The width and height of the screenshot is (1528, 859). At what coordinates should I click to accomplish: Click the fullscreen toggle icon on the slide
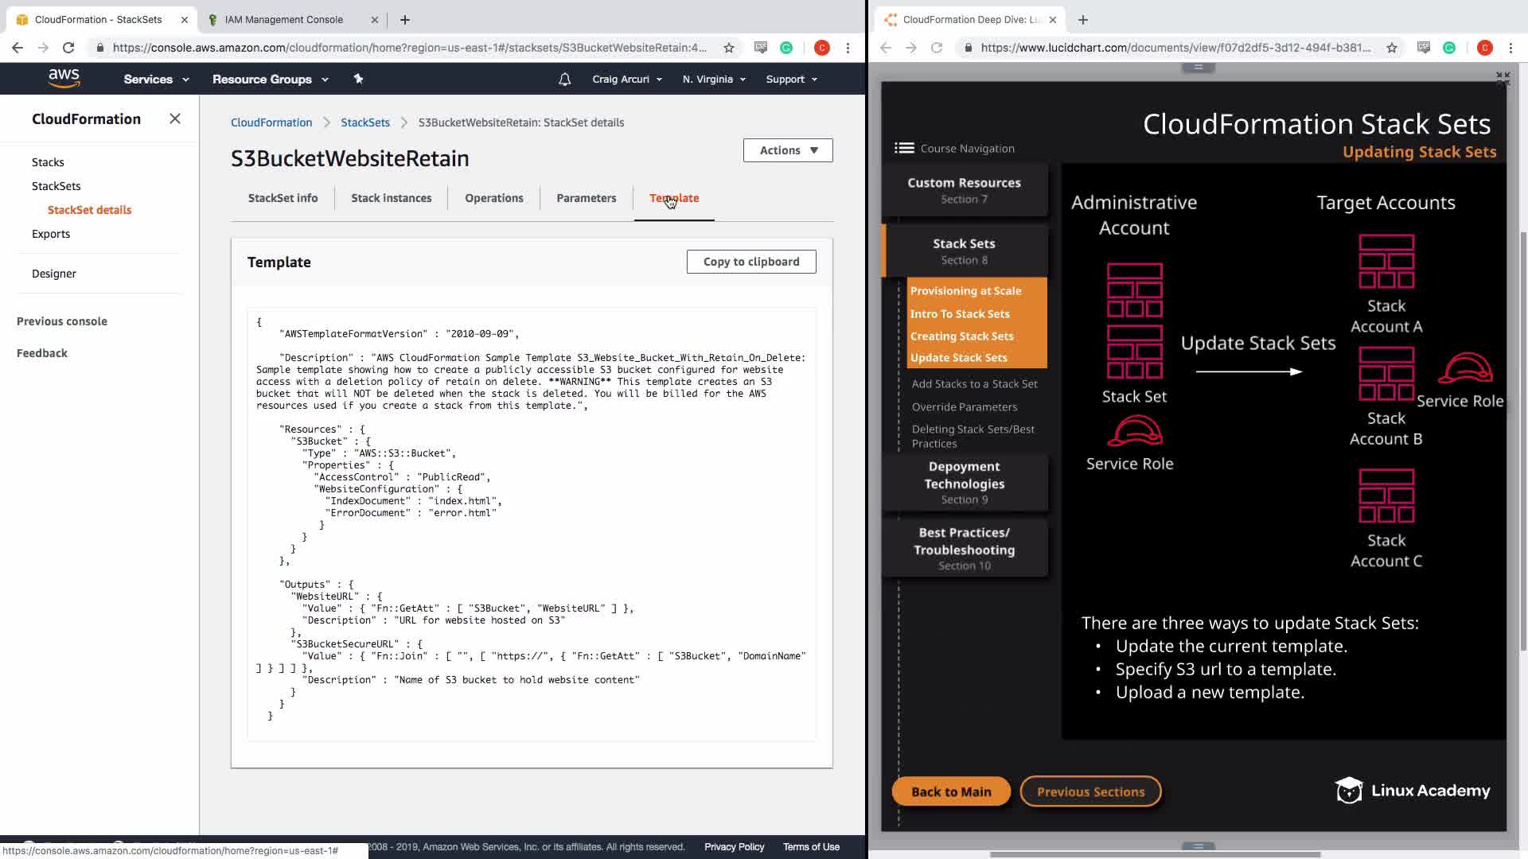[1502, 78]
